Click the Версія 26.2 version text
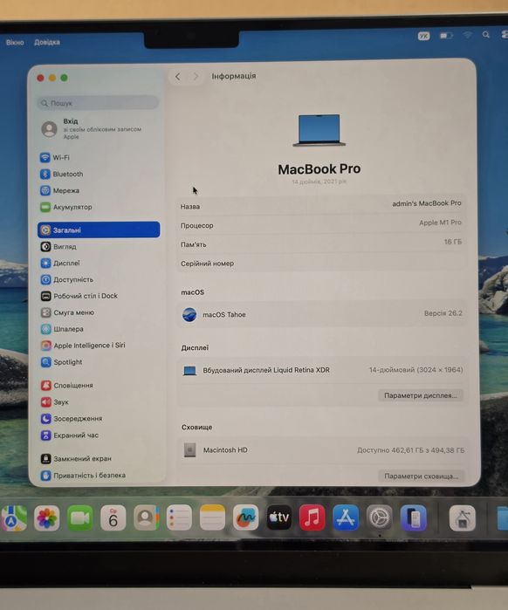The image size is (508, 610). 443,313
